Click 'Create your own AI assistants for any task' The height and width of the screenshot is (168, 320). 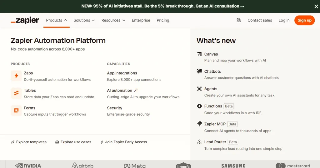(239, 95)
